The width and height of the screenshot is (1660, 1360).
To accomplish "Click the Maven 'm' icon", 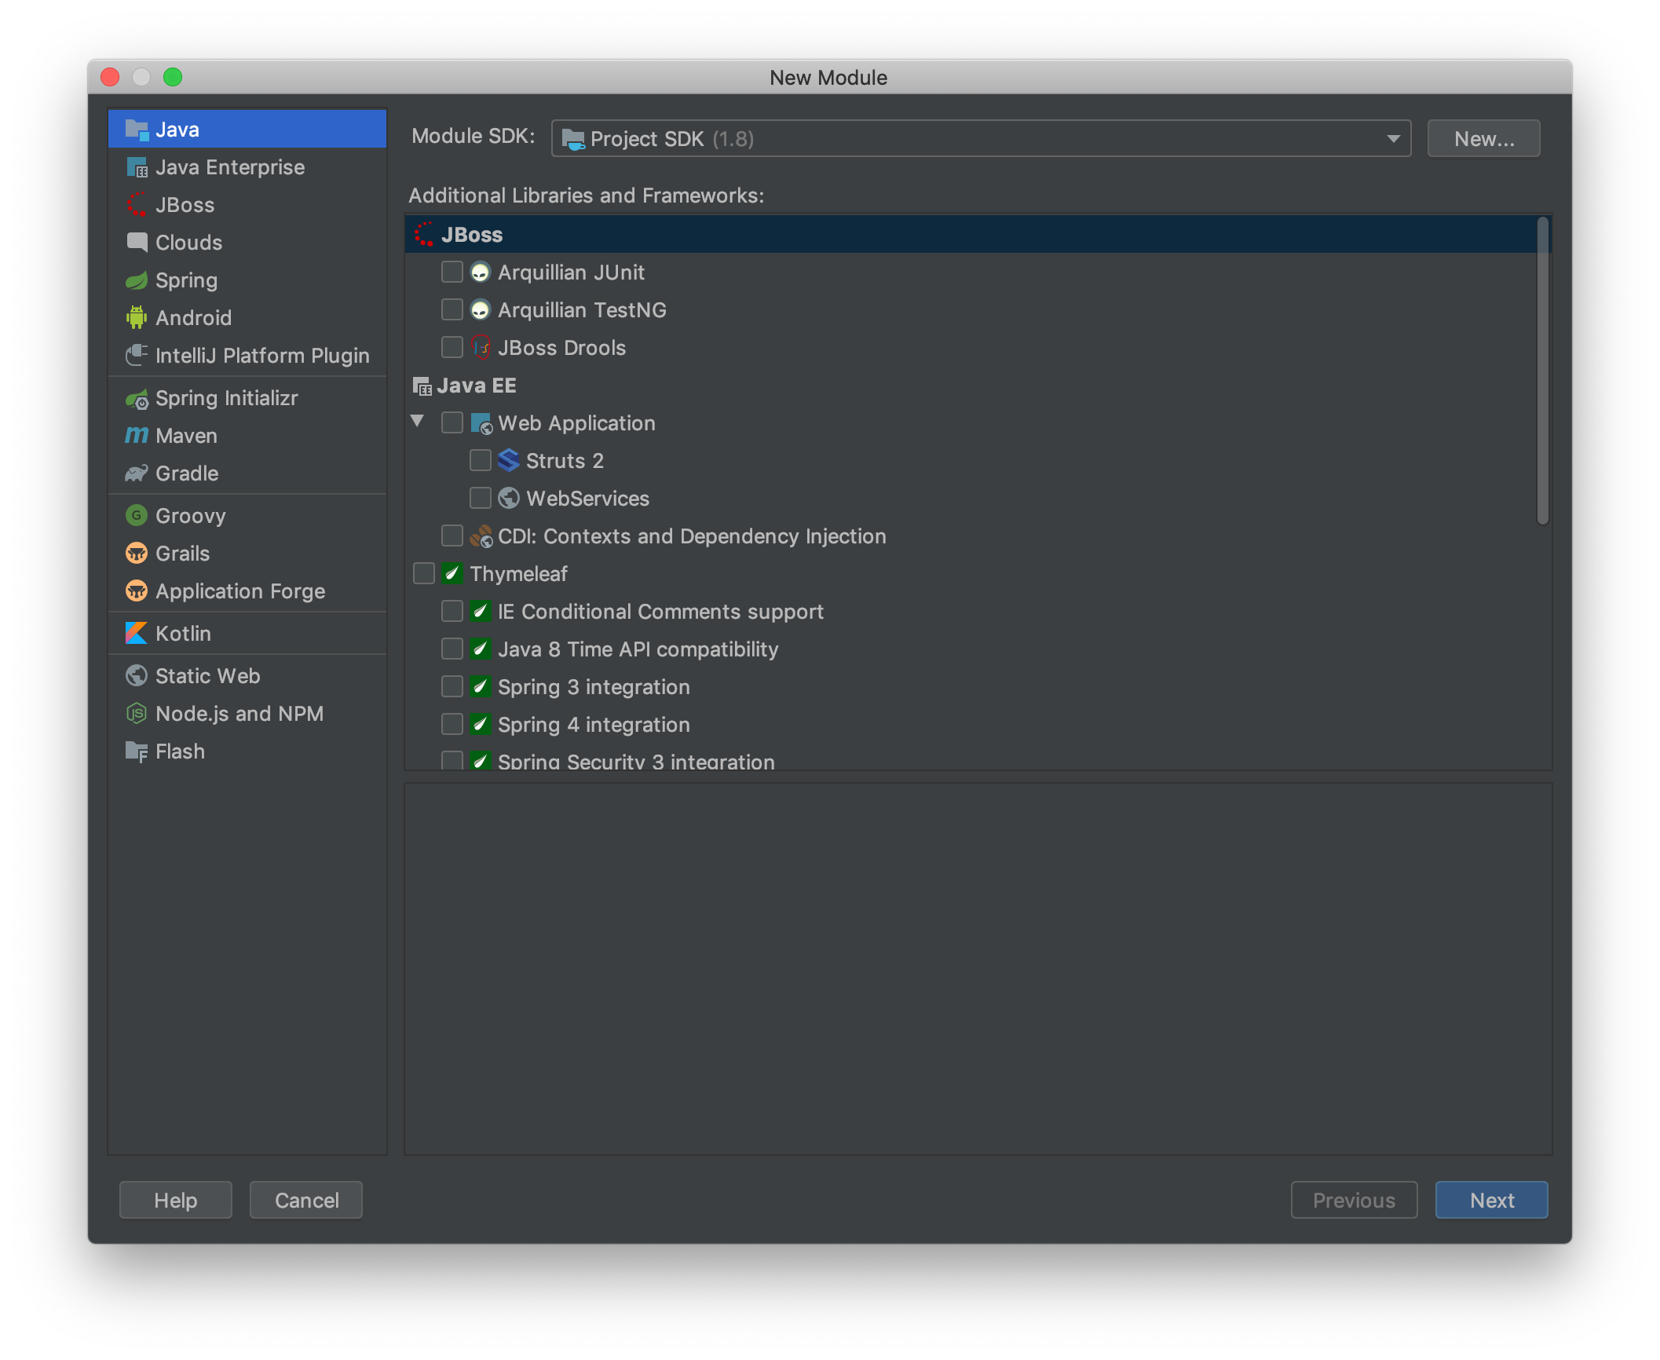I will [137, 436].
